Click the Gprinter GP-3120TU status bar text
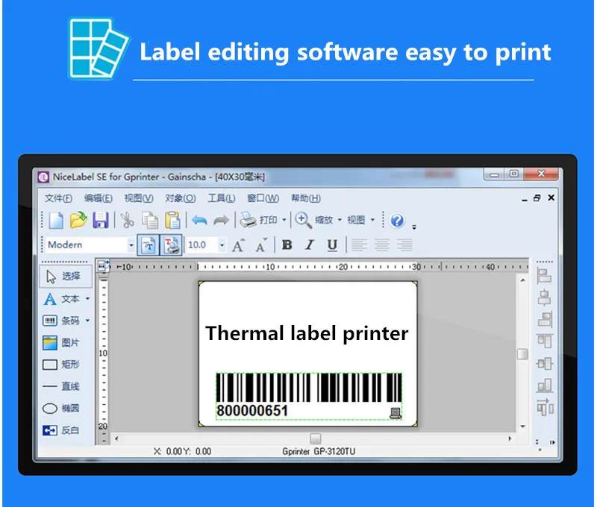This screenshot has height=507, width=597. pyautogui.click(x=319, y=452)
